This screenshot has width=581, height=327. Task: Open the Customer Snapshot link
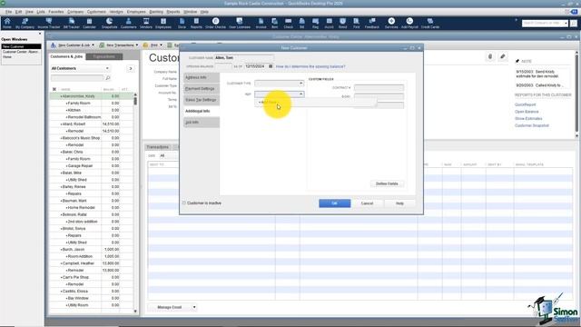[532, 125]
